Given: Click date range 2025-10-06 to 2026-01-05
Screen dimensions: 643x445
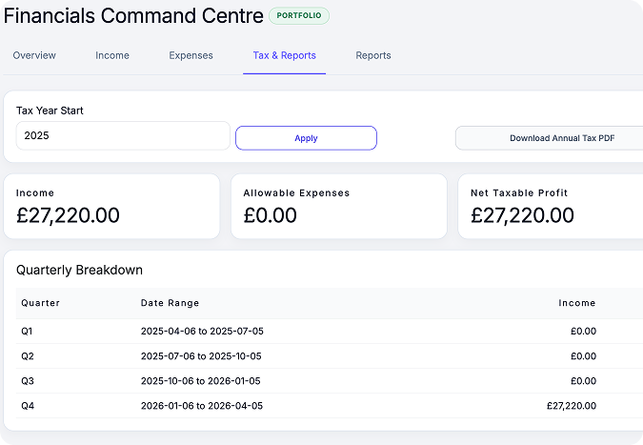Looking at the screenshot, I should [x=201, y=381].
